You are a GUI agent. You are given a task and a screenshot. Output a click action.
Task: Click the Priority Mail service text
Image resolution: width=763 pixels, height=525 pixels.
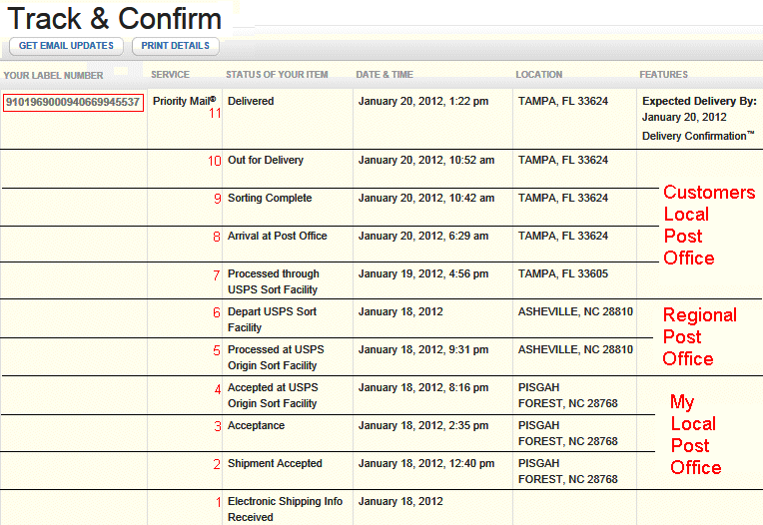coord(184,101)
